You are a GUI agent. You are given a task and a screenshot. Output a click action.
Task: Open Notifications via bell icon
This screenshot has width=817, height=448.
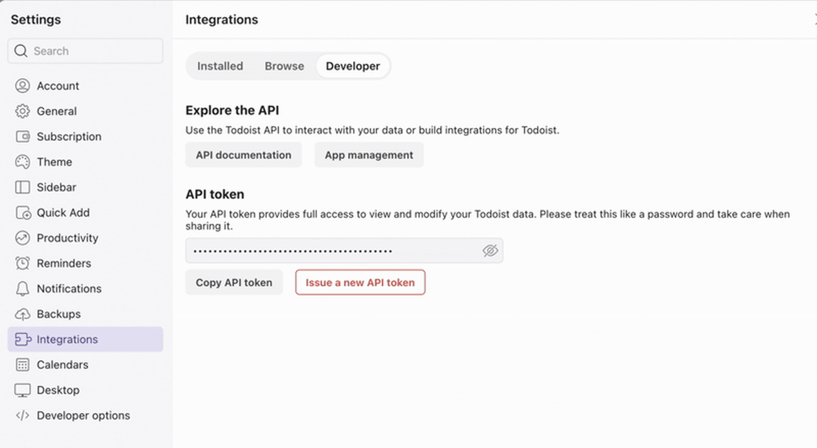23,289
